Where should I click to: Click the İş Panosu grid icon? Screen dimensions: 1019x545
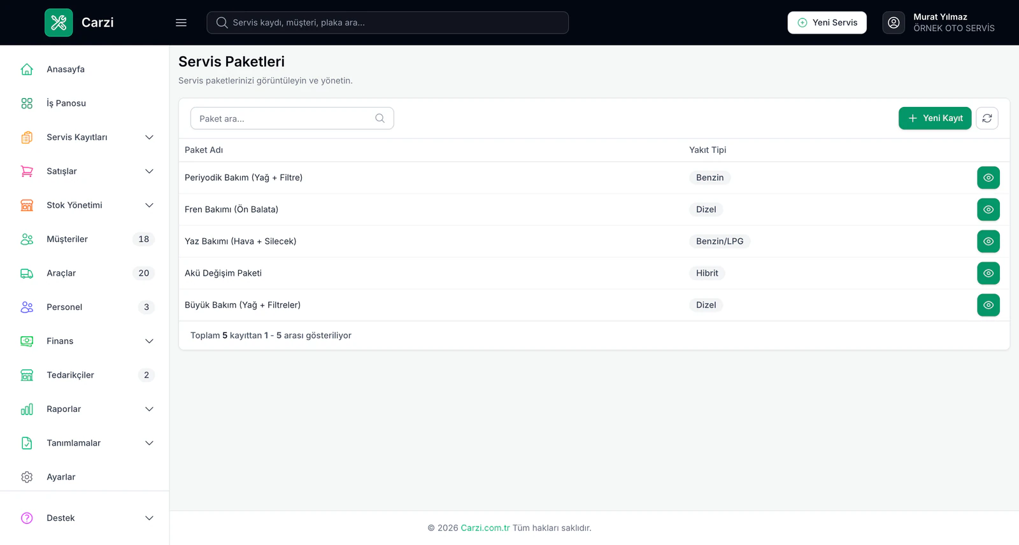point(27,103)
